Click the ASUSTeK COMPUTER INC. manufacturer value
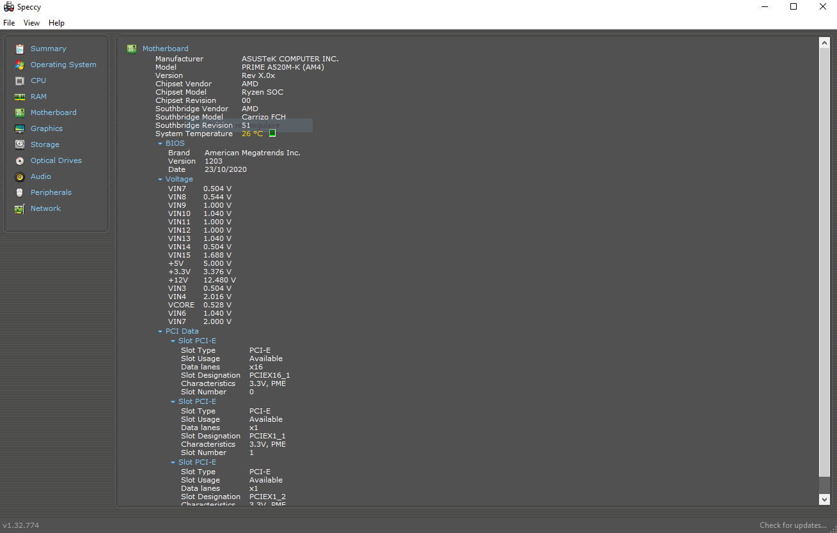Image resolution: width=837 pixels, height=533 pixels. pyautogui.click(x=290, y=59)
